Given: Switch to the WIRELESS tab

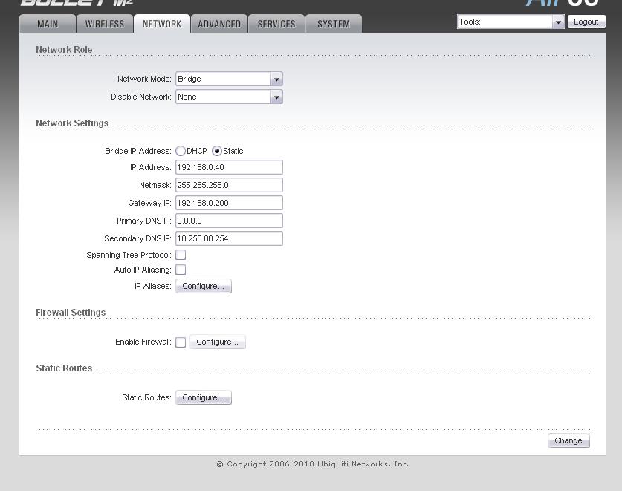Looking at the screenshot, I should (x=105, y=24).
